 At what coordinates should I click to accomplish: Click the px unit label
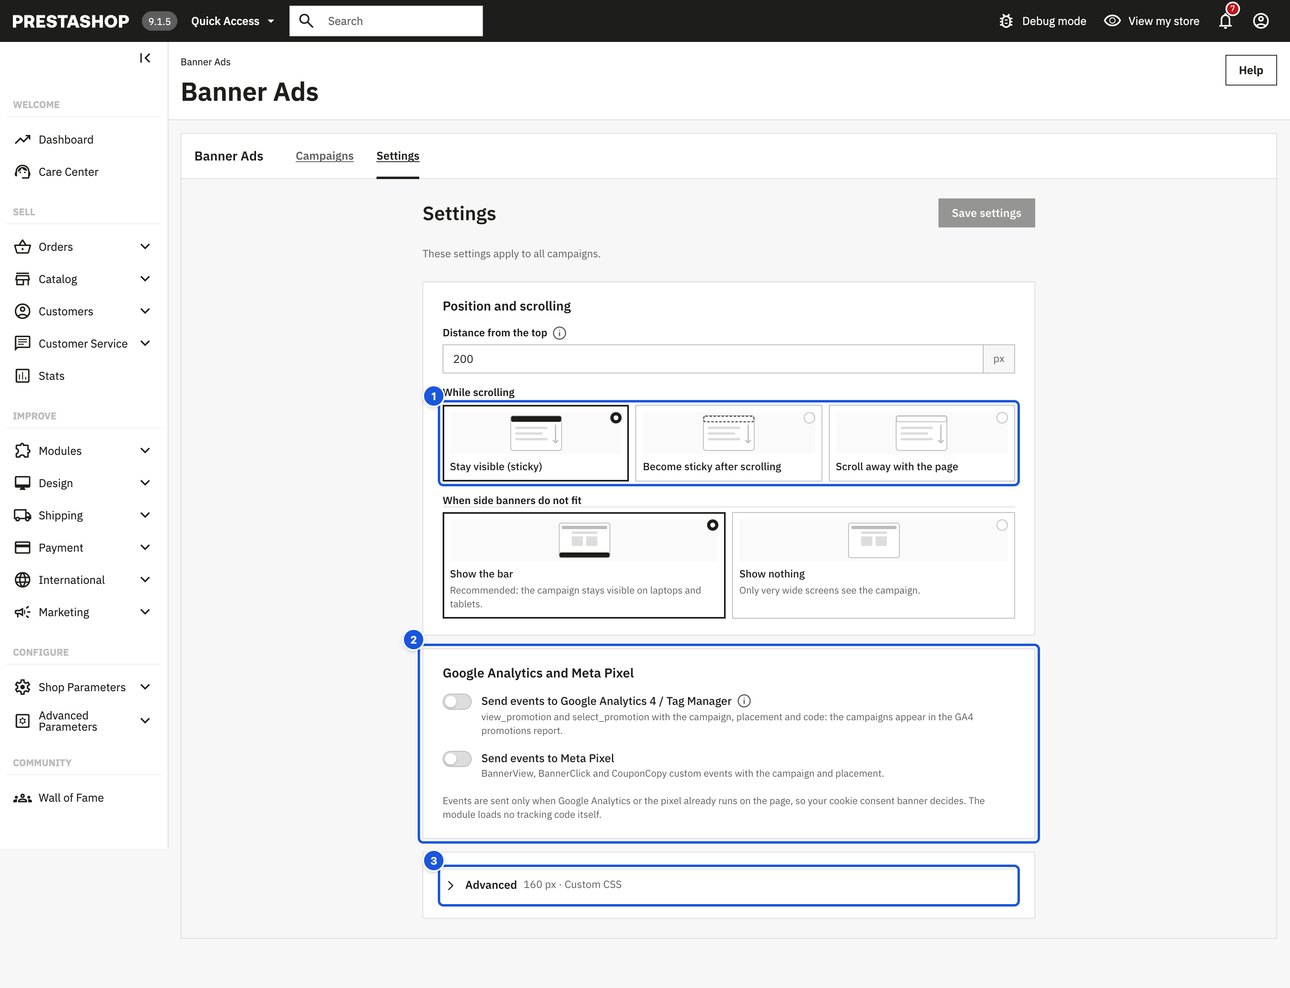click(999, 359)
